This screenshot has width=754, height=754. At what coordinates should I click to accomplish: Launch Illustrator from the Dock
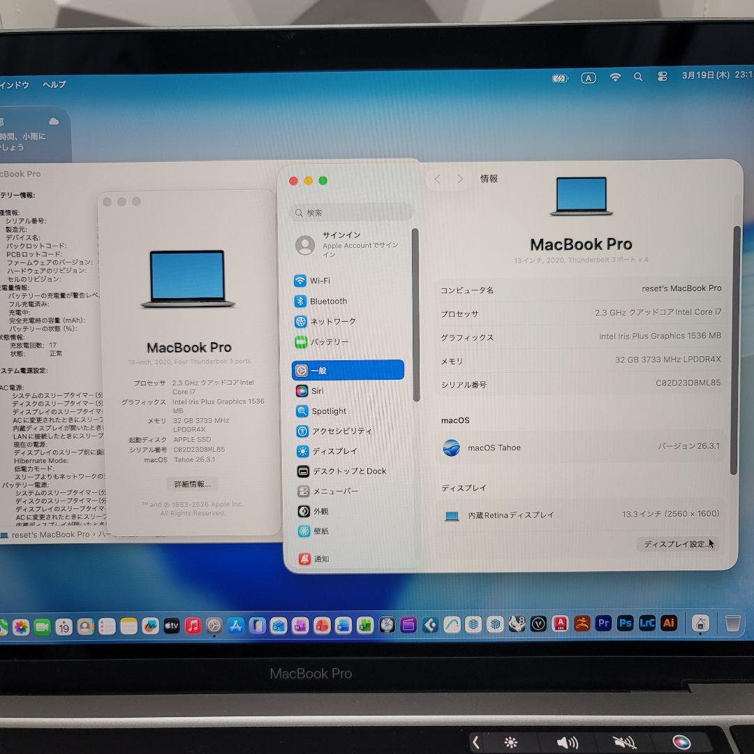point(670,623)
